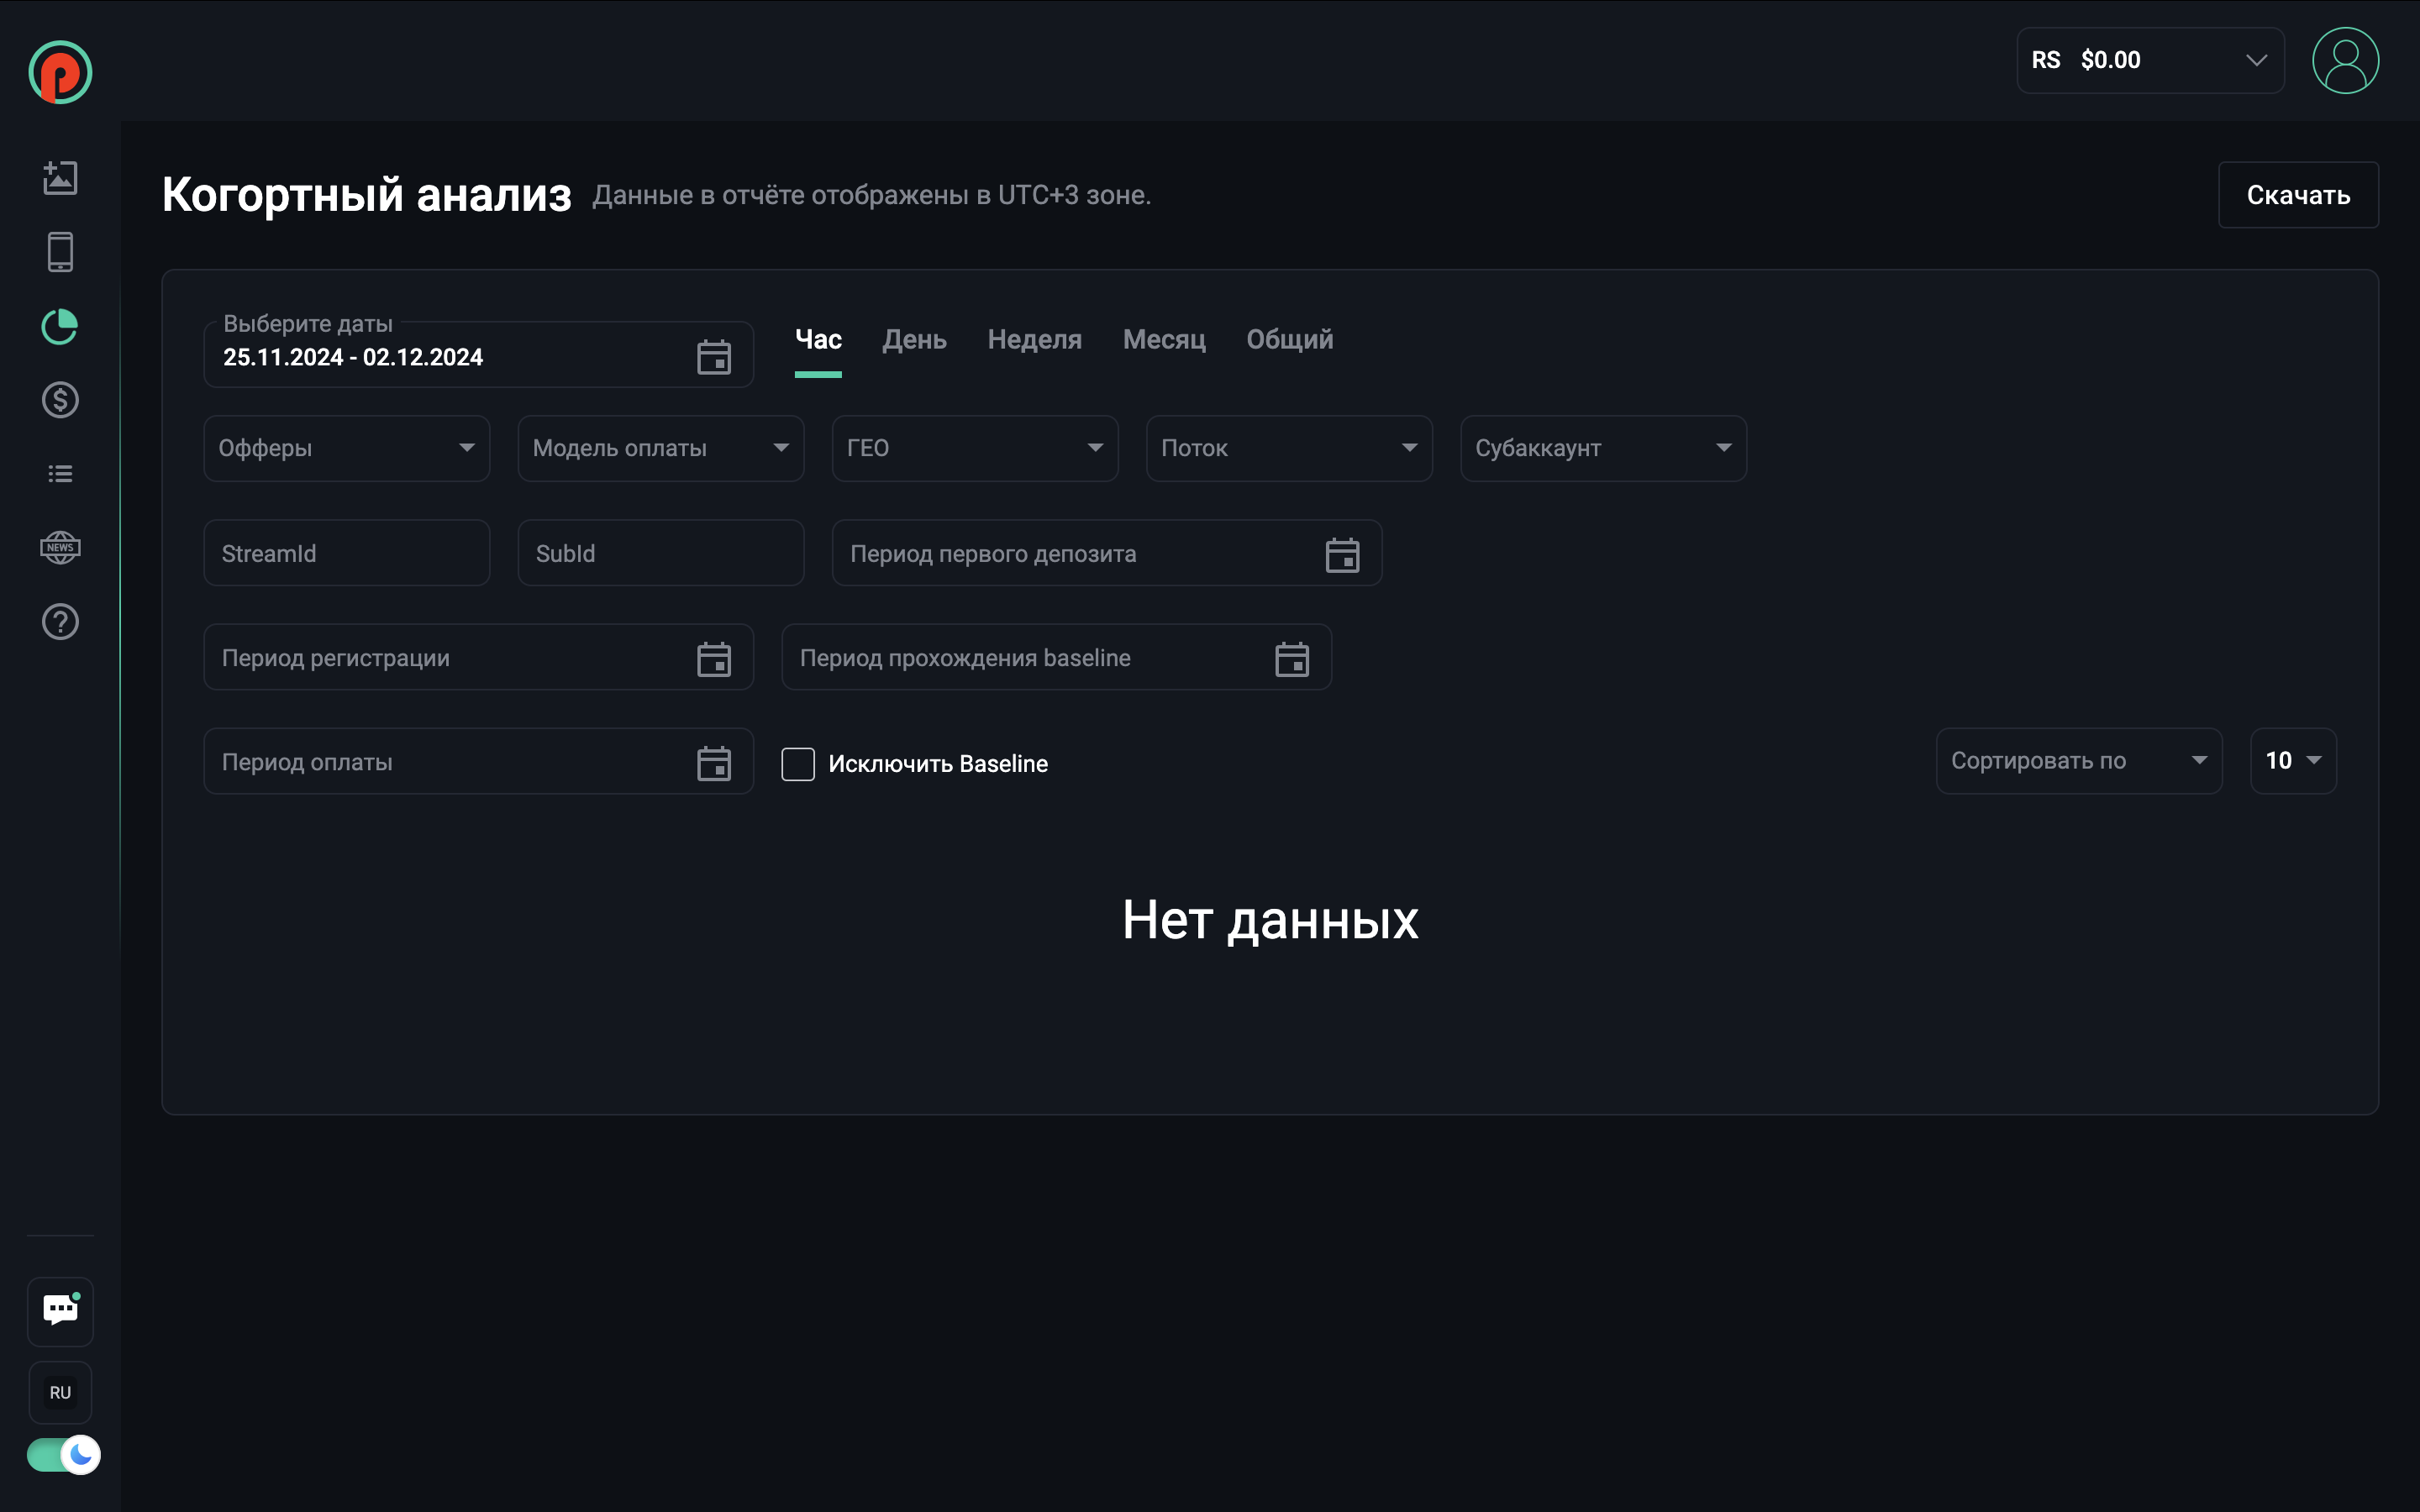2420x1512 pixels.
Task: Open the list icon in sidebar
Action: 60,474
